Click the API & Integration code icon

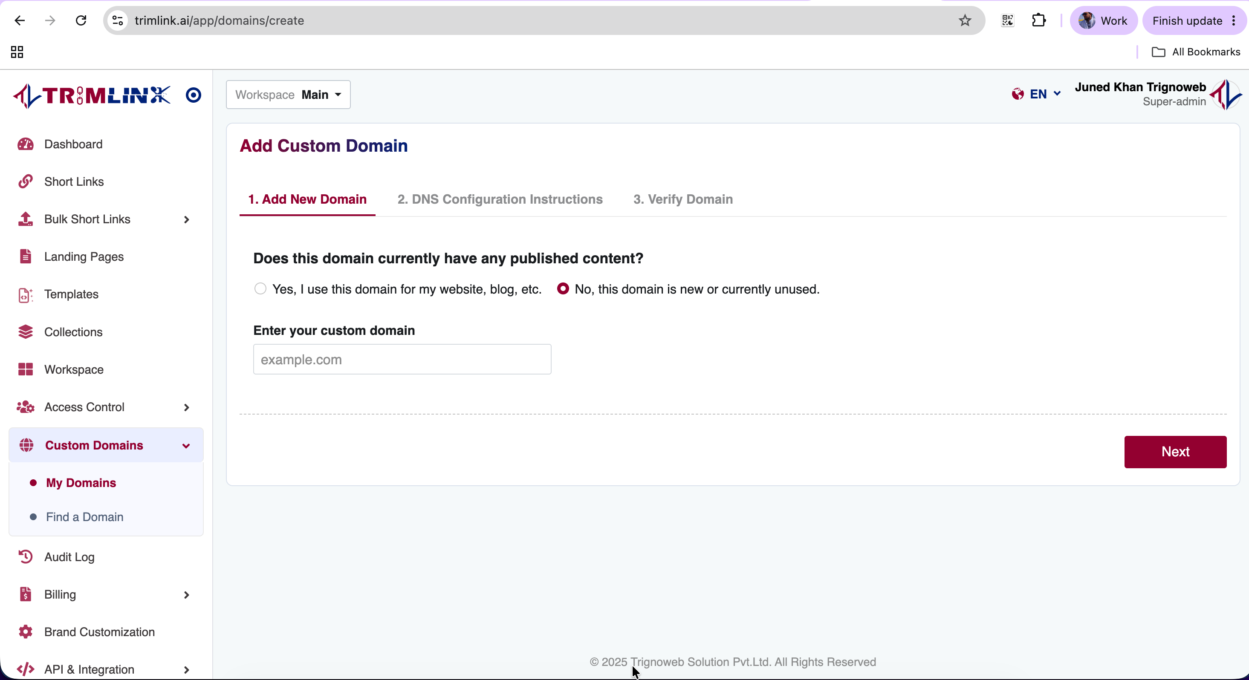(25, 669)
